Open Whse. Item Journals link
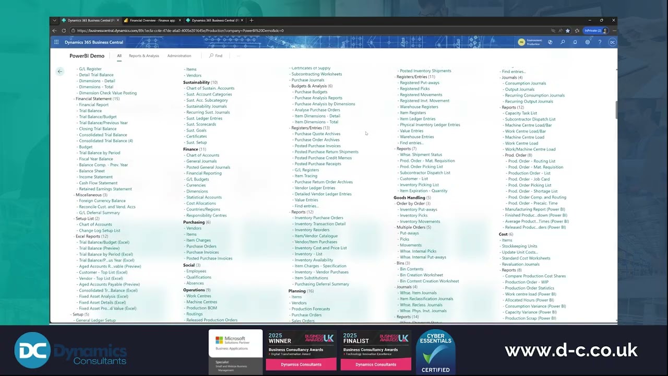668x376 pixels. pyautogui.click(x=418, y=293)
